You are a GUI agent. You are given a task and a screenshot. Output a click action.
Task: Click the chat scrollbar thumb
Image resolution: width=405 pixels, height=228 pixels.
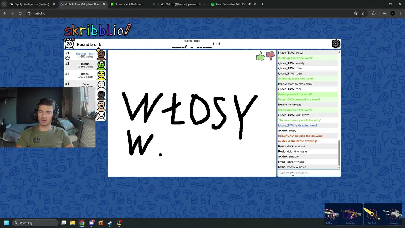pyautogui.click(x=339, y=153)
